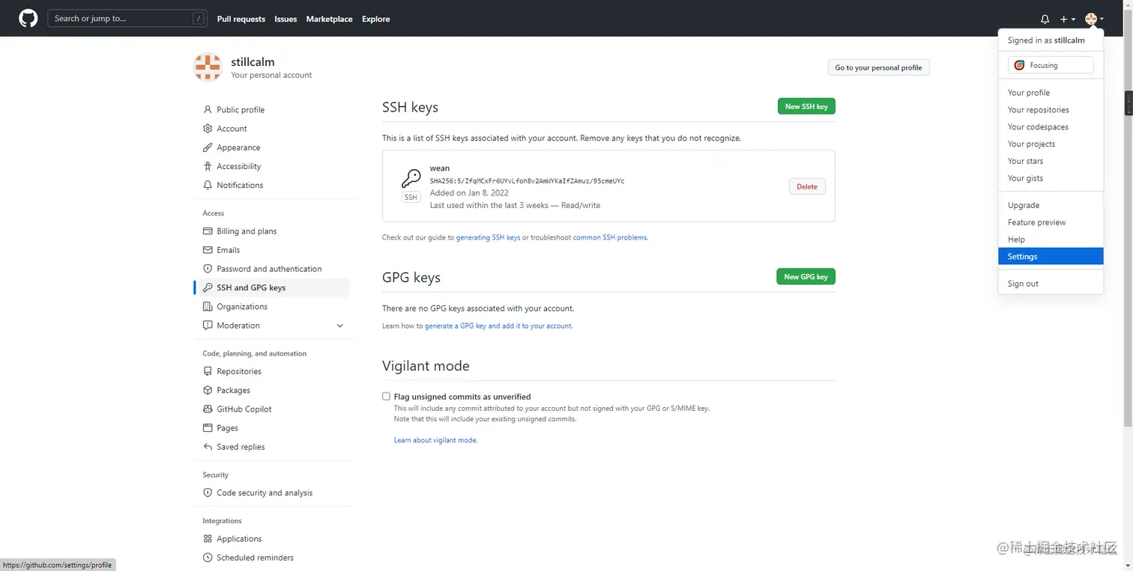Click the stillcalm profile avatar image
The height and width of the screenshot is (571, 1133).
[x=208, y=67]
